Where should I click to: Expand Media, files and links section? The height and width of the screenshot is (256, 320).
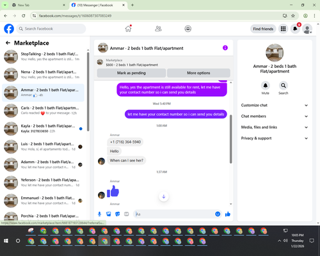(275, 127)
